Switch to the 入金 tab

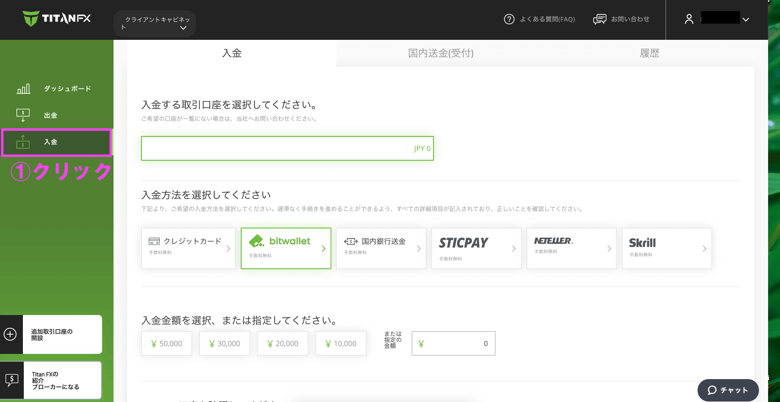click(x=232, y=53)
